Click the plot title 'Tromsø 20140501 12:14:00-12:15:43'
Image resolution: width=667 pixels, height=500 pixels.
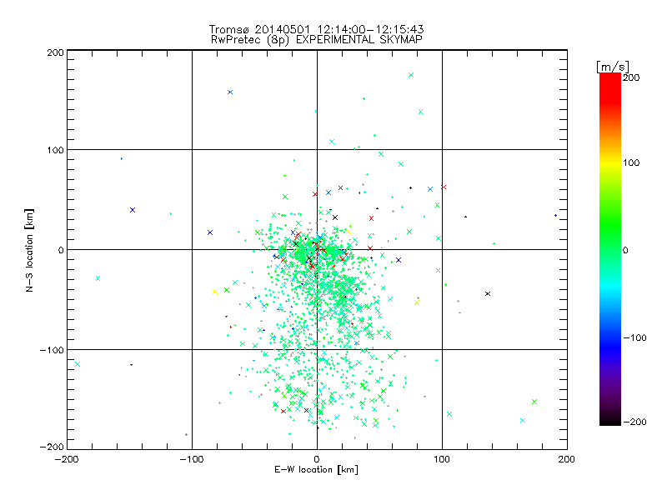pos(316,29)
